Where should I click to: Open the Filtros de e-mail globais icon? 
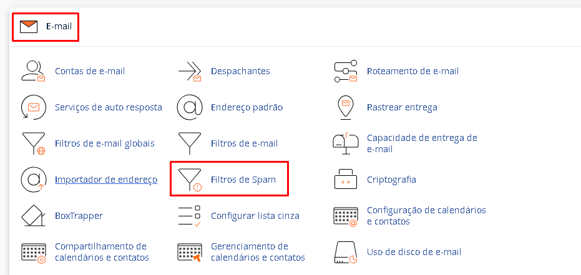33,143
